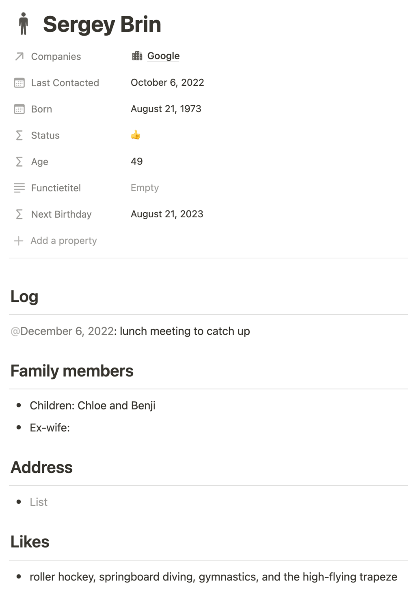Click the Last Contacted calendar icon
The height and width of the screenshot is (591, 408).
[x=19, y=83]
